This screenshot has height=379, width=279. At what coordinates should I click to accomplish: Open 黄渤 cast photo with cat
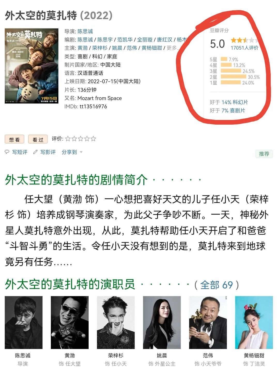tap(70, 322)
